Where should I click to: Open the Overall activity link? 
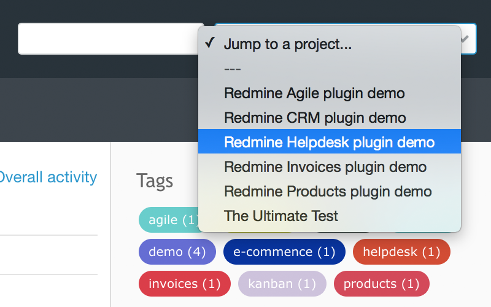coord(48,177)
